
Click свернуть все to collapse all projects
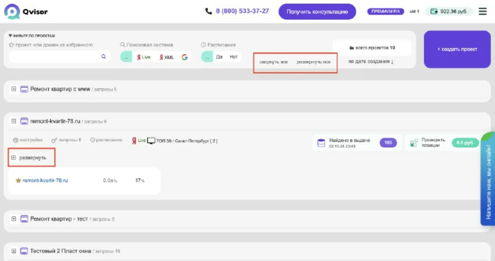pyautogui.click(x=273, y=62)
